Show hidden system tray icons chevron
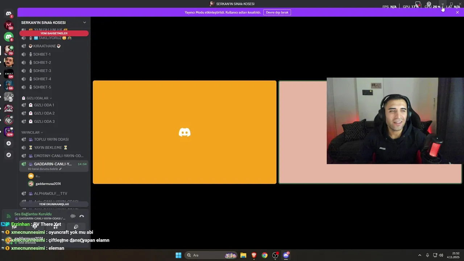The height and width of the screenshot is (261, 464). pyautogui.click(x=420, y=255)
